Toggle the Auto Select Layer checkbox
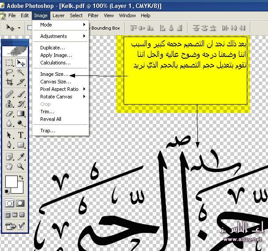 click(30, 27)
